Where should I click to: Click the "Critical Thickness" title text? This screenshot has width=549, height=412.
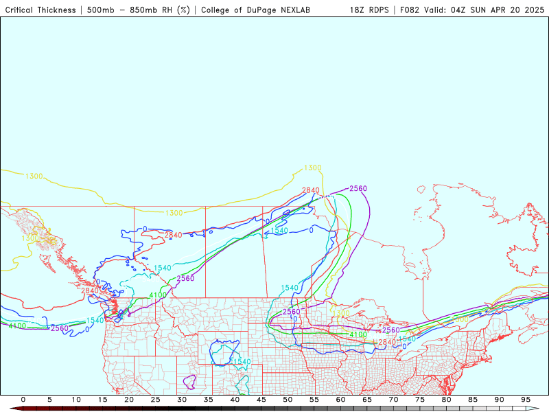40,10
